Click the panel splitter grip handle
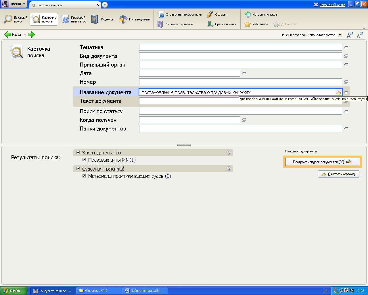This screenshot has width=368, height=295. pyautogui.click(x=184, y=145)
